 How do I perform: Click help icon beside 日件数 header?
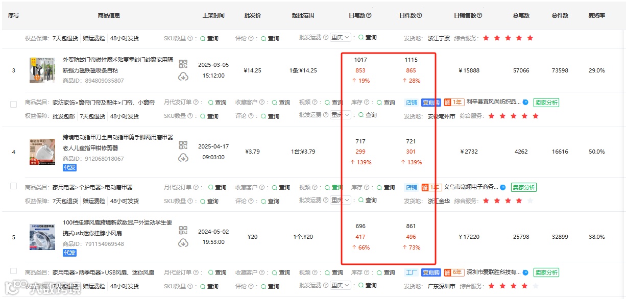coord(420,15)
